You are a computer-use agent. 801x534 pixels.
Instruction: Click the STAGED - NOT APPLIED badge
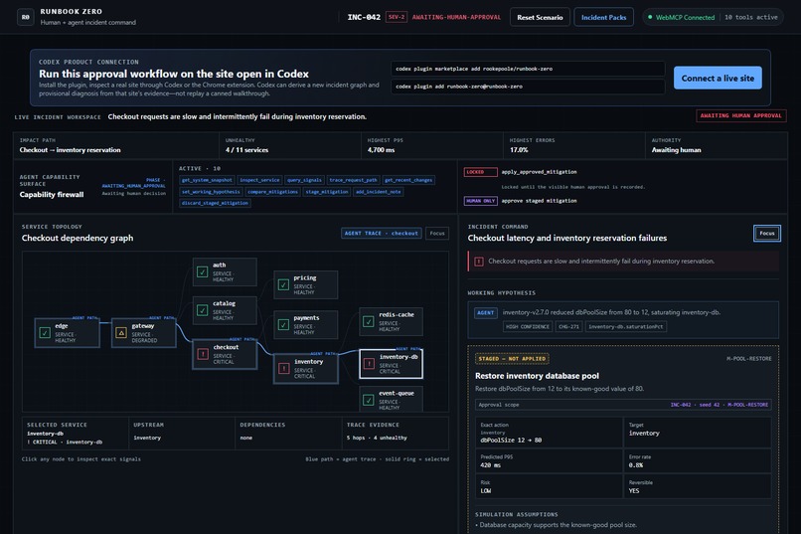click(512, 359)
